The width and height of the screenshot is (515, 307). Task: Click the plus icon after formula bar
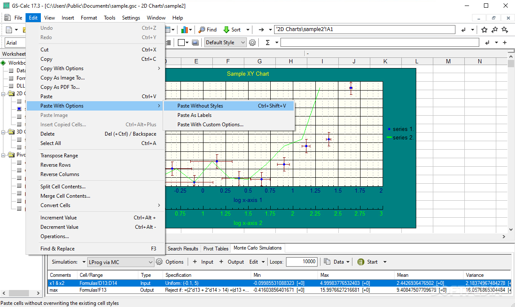pos(505,43)
